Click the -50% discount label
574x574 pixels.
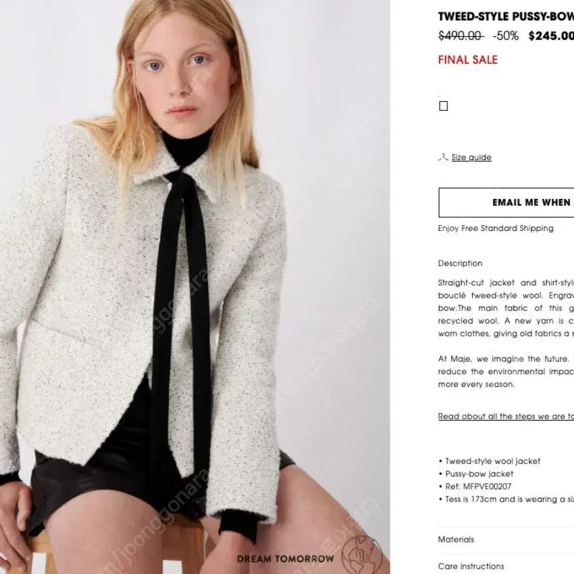(x=506, y=36)
